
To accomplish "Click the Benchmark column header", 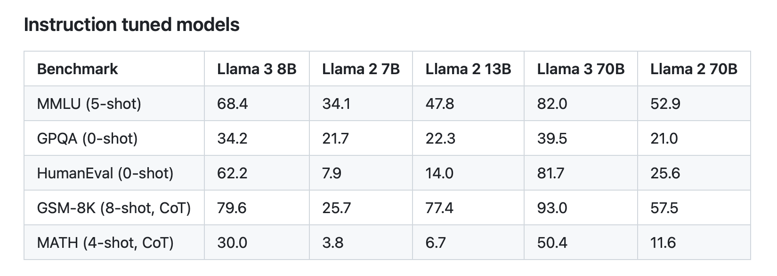I will [x=77, y=69].
